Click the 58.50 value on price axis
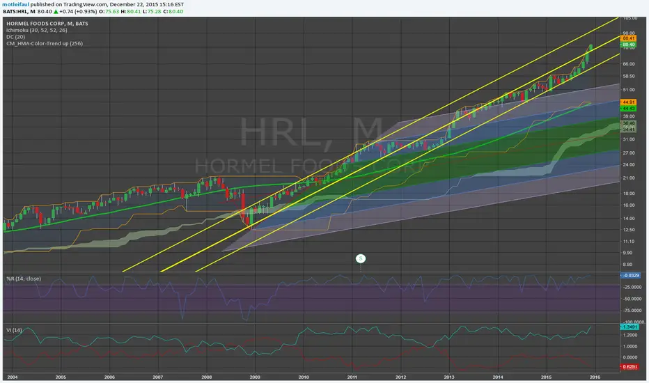The width and height of the screenshot is (649, 383). coord(629,76)
